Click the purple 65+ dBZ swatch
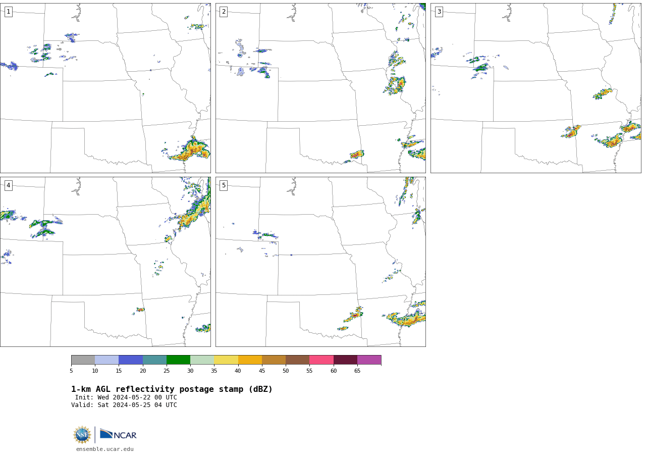646x455 pixels. pos(369,360)
